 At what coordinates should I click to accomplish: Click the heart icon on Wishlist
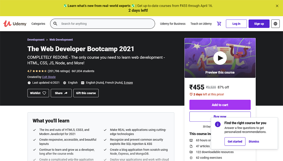pyautogui.click(x=44, y=93)
